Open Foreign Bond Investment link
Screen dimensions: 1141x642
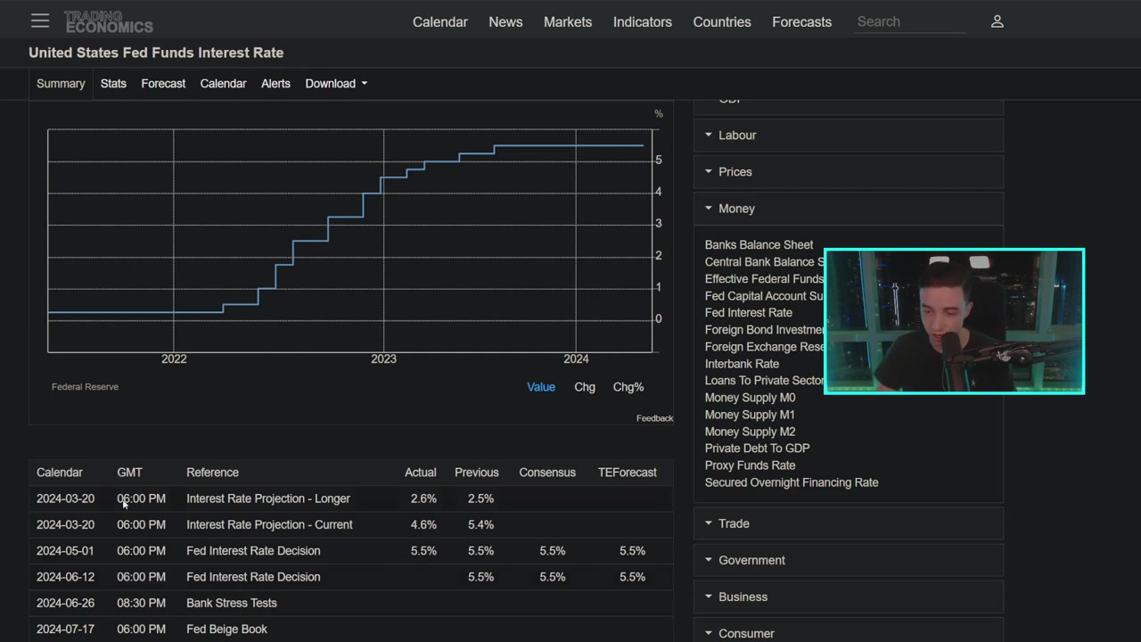point(764,330)
